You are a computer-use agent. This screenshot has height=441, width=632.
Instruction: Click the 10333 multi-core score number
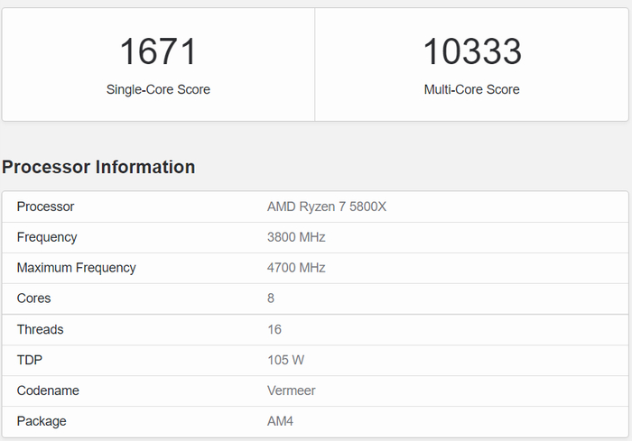point(472,52)
